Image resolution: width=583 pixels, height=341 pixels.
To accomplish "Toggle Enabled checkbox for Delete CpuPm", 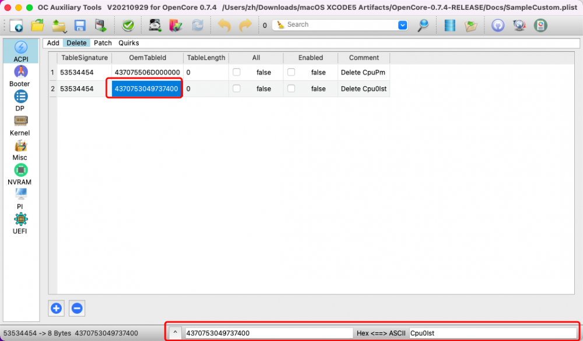I will coord(291,72).
